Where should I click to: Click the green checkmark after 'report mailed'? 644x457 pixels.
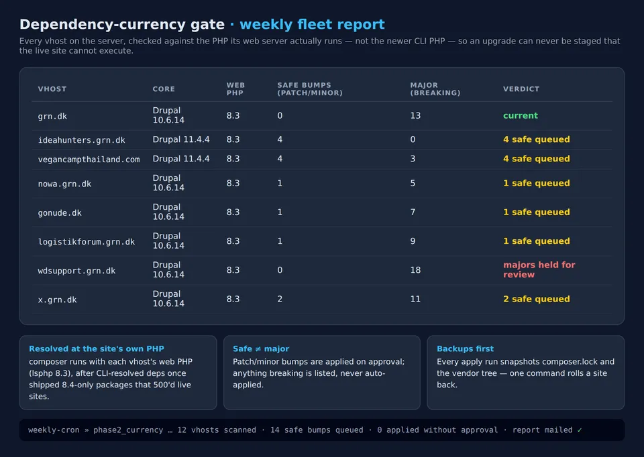pyautogui.click(x=580, y=430)
